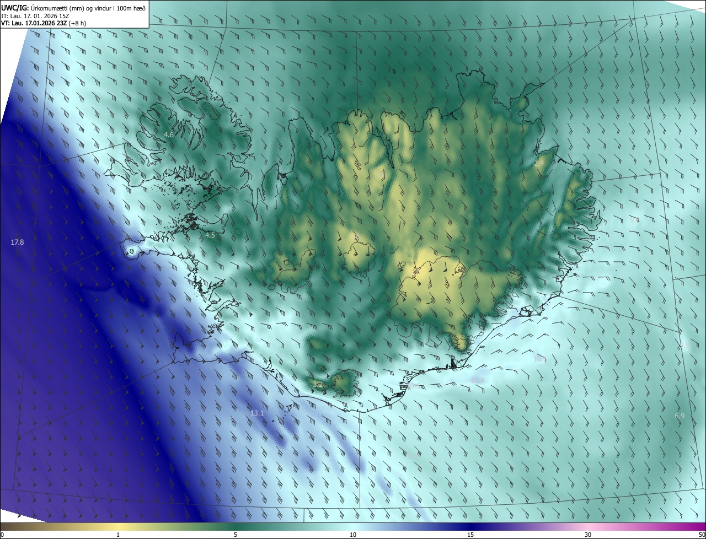Click the 15 tick on the color scale

pyautogui.click(x=470, y=535)
